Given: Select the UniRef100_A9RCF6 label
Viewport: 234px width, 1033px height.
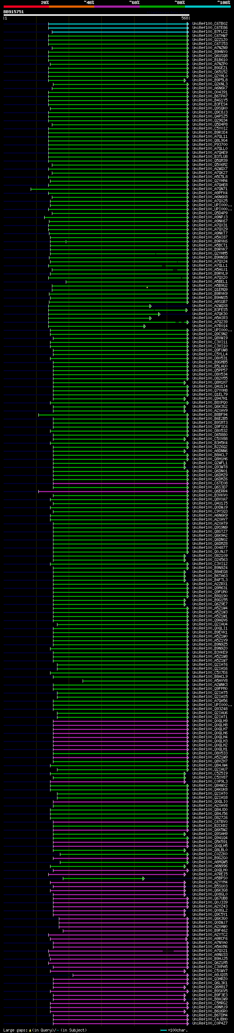Looking at the screenshot, I should [210, 939].
